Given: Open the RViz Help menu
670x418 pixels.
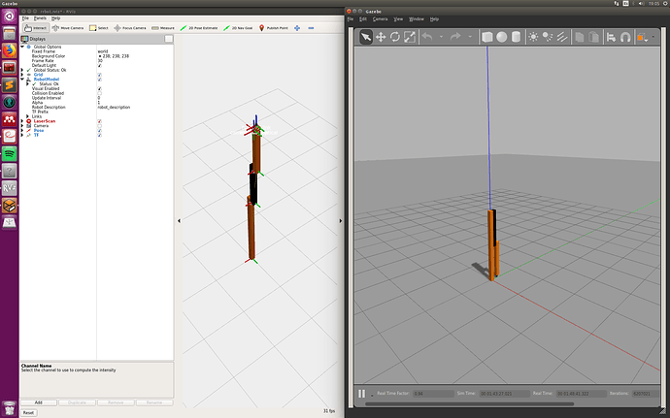Looking at the screenshot, I should coord(55,18).
